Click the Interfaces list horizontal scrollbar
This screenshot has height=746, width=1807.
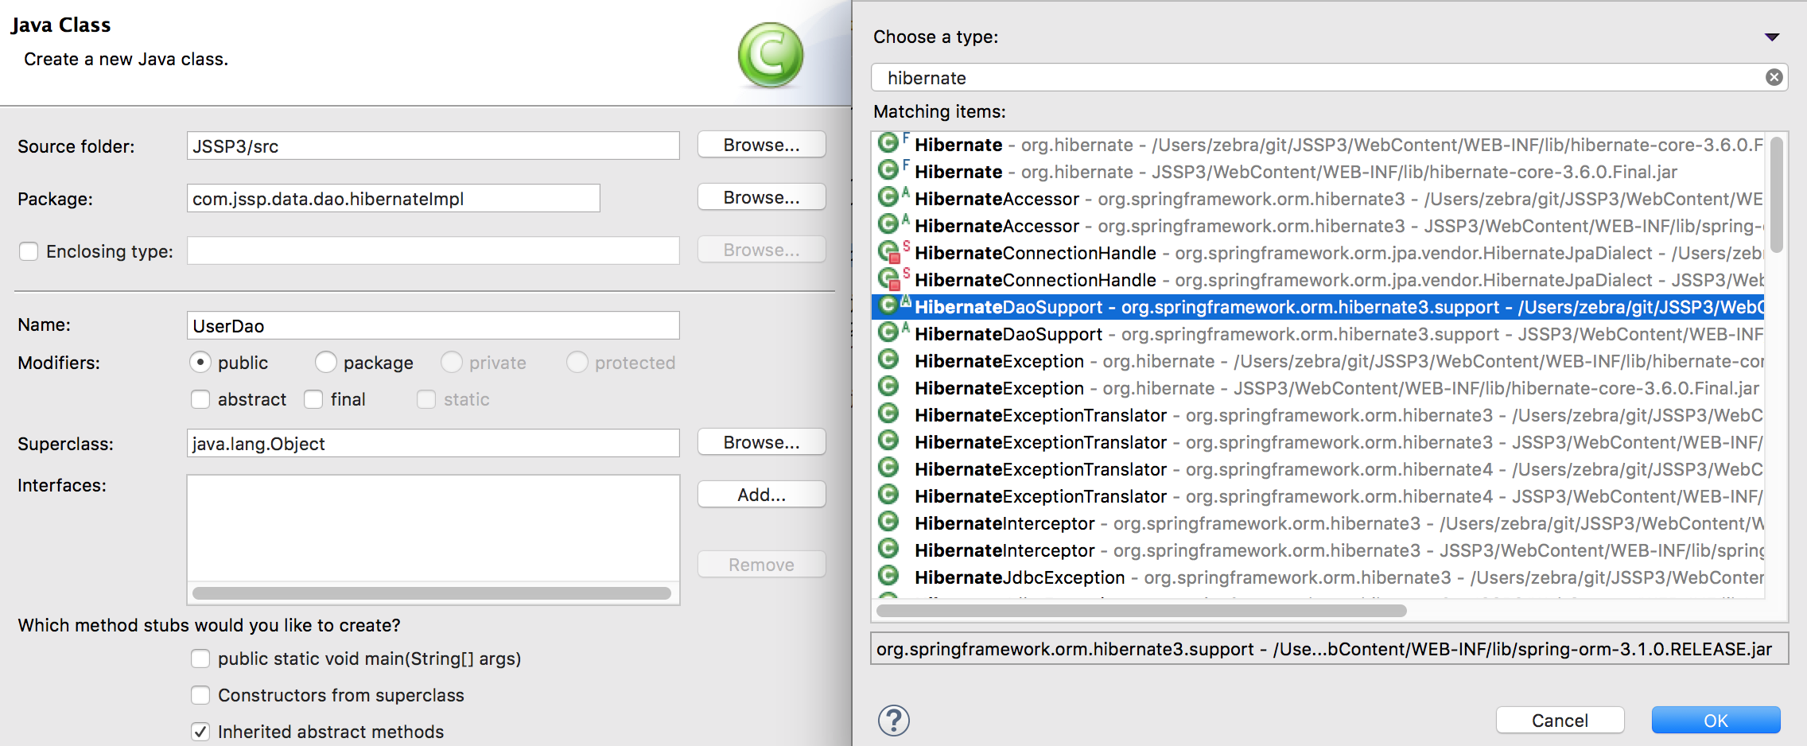[431, 593]
